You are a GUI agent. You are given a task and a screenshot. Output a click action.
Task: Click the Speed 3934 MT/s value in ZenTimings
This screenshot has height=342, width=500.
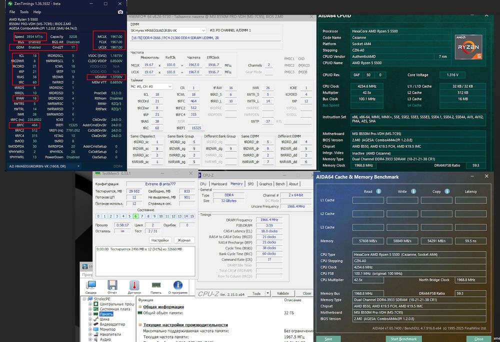click(34, 36)
